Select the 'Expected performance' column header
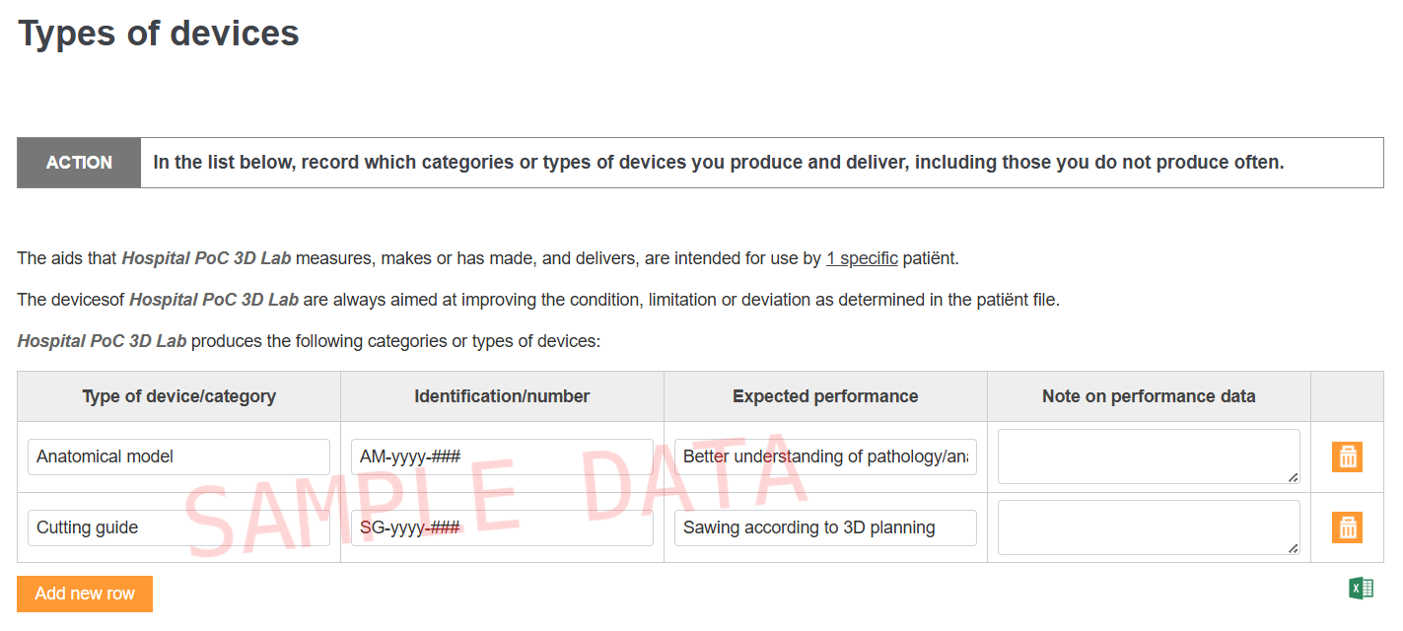The image size is (1403, 631). pos(825,396)
